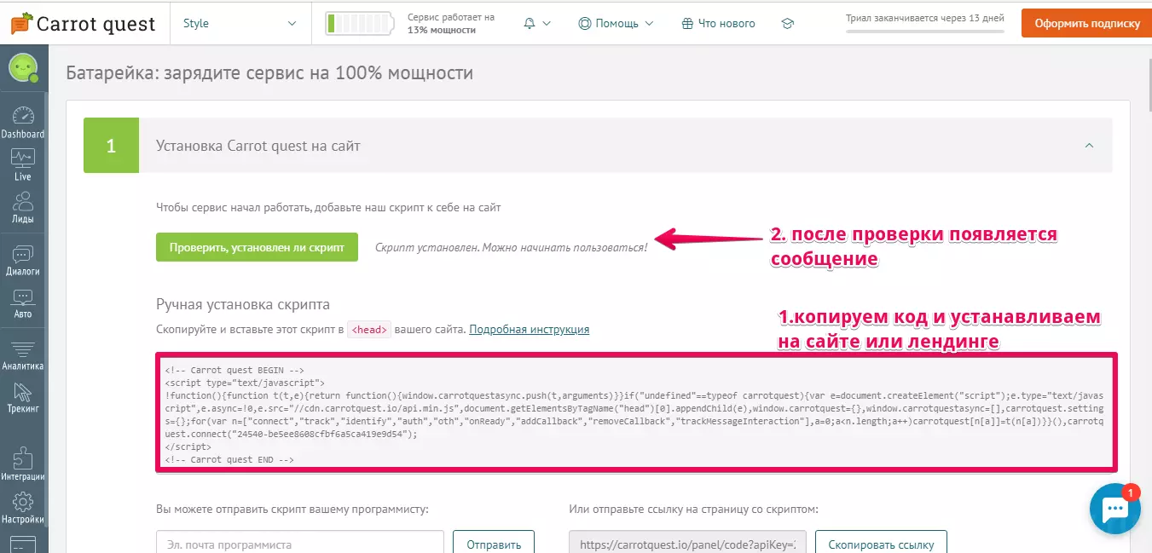1152x553 pixels.
Task: Click Скрипт установлен status message
Action: [x=511, y=247]
